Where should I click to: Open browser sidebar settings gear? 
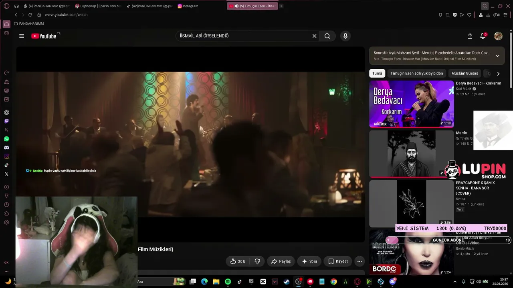coord(6,222)
